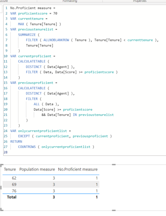
Task: Click Population measure value in row 62
Action: click(54, 178)
